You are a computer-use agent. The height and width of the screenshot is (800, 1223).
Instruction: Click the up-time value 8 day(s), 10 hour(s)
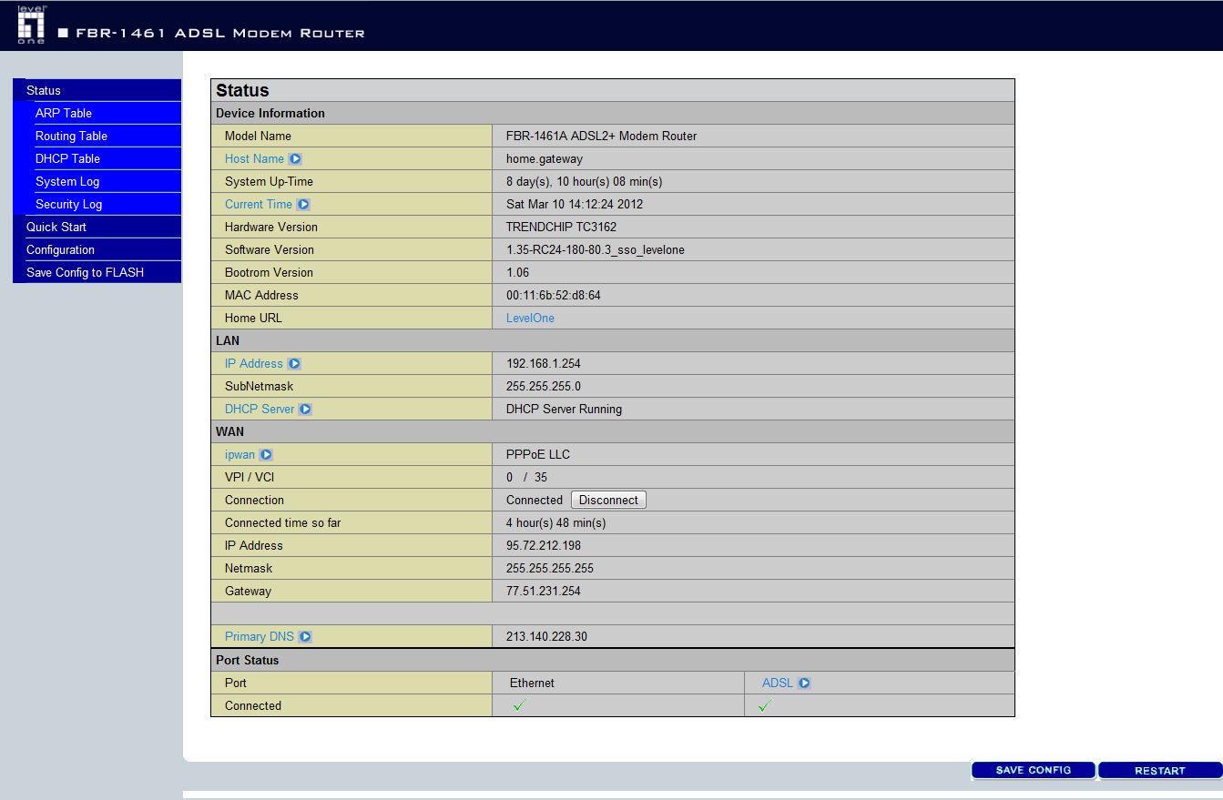click(x=585, y=182)
